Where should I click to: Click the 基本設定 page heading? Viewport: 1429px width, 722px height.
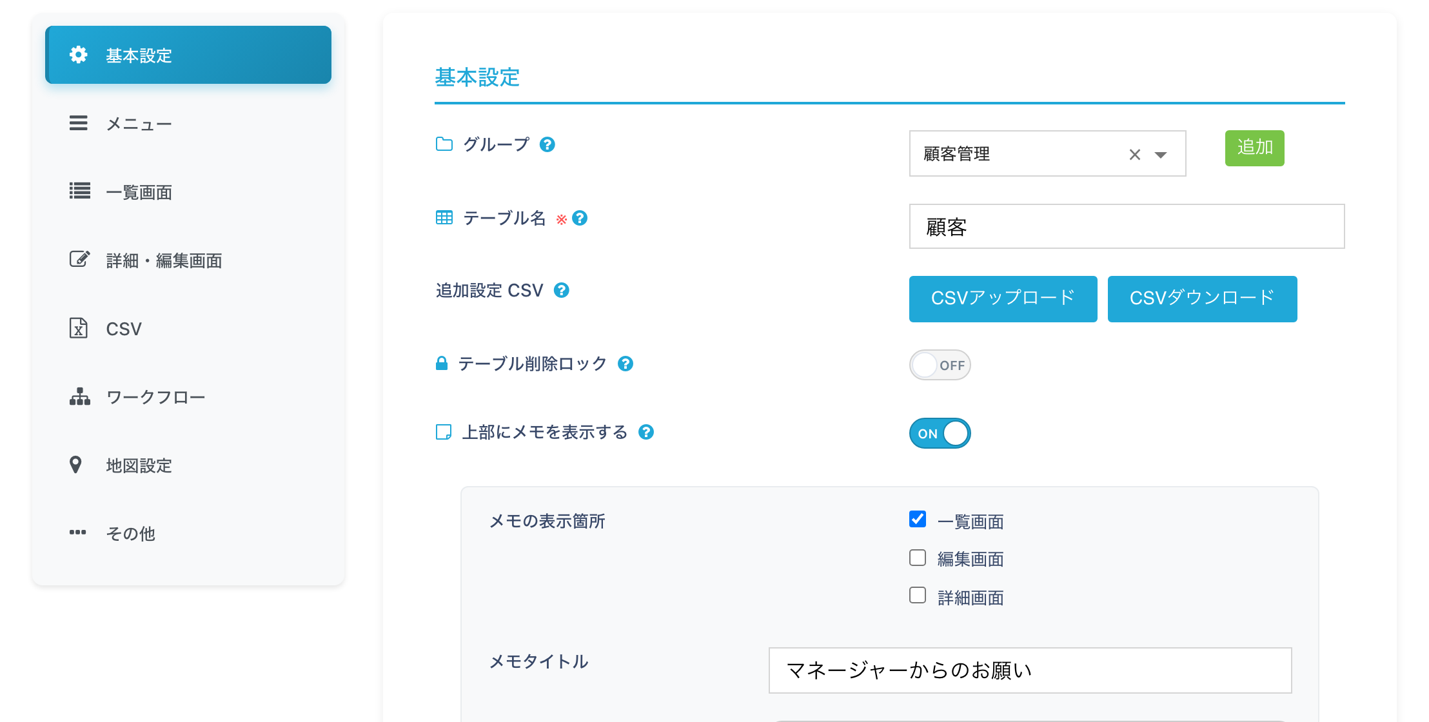[x=477, y=77]
